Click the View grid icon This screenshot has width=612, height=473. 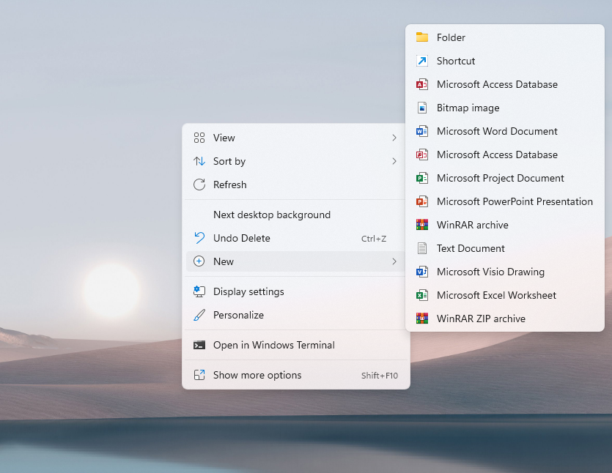199,138
